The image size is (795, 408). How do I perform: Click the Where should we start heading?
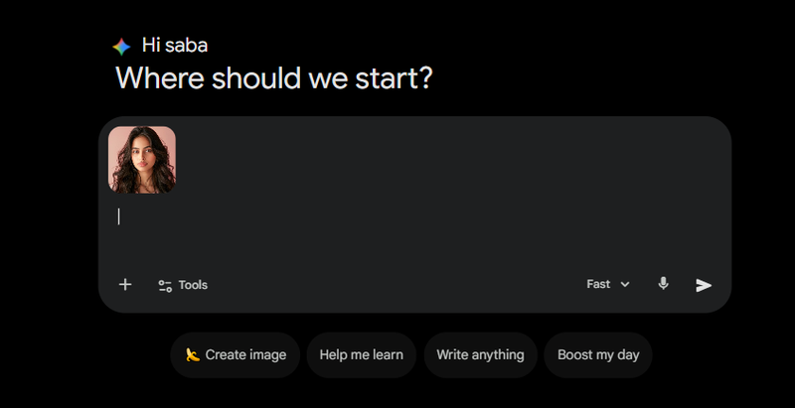coord(273,77)
